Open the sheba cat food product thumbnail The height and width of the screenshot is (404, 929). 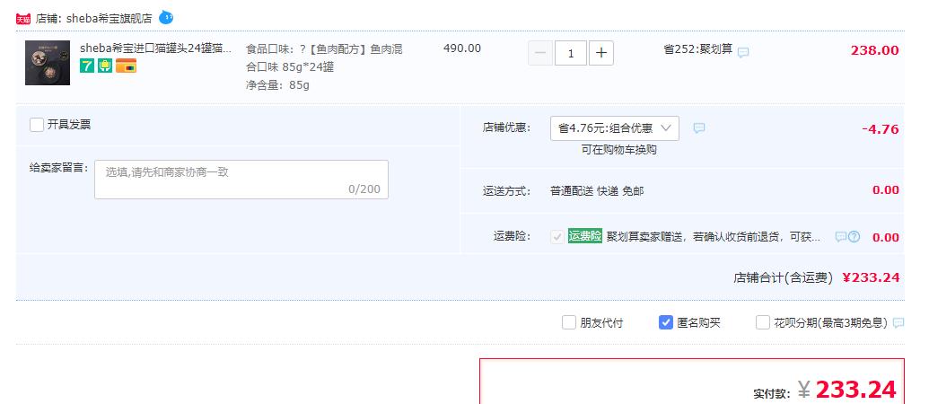[48, 63]
